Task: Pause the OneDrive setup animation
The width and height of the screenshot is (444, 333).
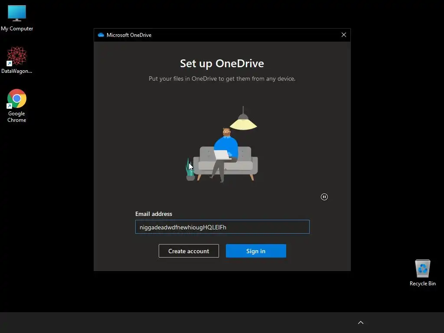Action: 324,197
